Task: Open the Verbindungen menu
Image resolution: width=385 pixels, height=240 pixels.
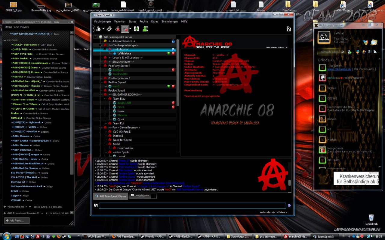Action: click(x=102, y=22)
